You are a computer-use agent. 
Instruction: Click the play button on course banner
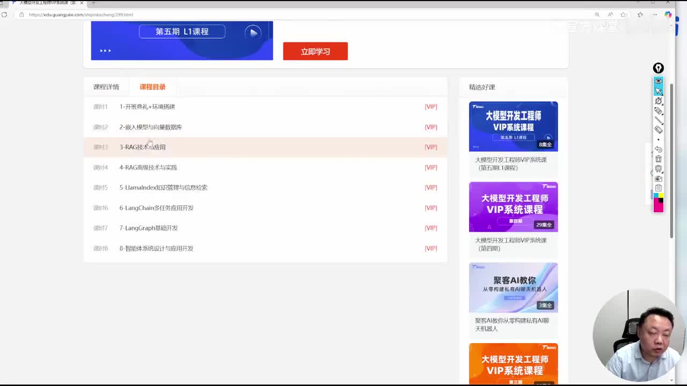click(253, 33)
